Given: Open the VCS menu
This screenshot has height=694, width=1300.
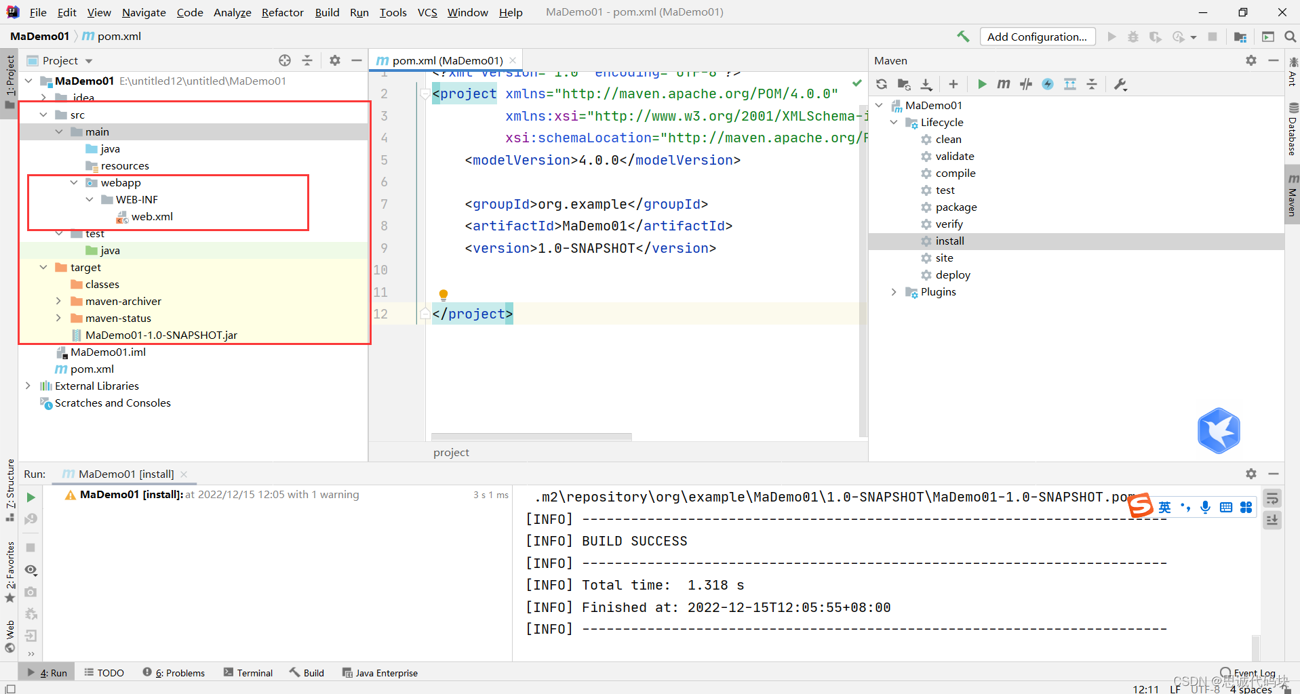Looking at the screenshot, I should coord(427,12).
